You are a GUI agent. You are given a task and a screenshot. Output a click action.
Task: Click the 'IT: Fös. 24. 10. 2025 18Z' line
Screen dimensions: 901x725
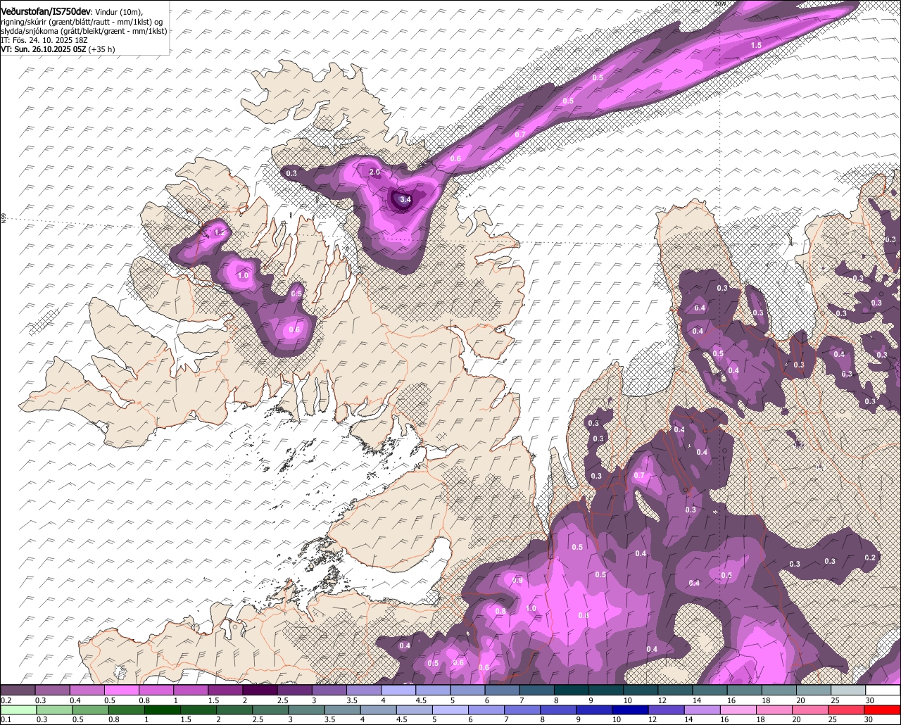coord(44,40)
